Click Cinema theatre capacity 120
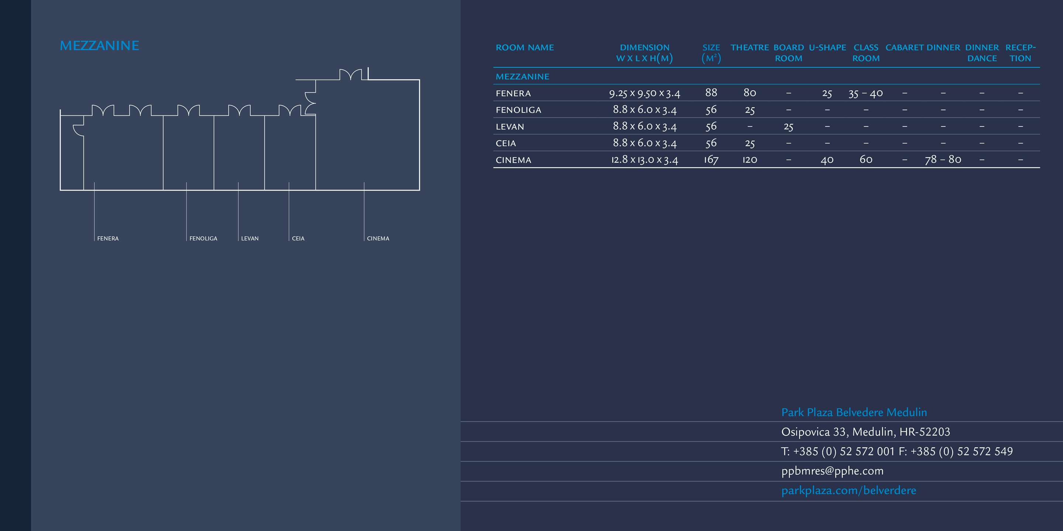 750,160
